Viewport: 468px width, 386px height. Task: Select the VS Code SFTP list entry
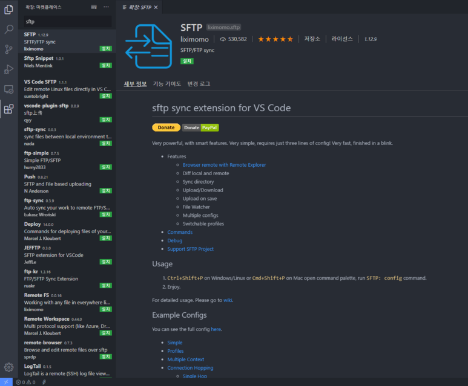[67, 89]
